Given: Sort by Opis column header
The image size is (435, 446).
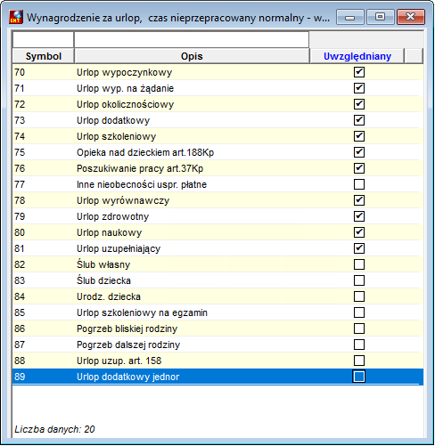Looking at the screenshot, I should tap(192, 56).
